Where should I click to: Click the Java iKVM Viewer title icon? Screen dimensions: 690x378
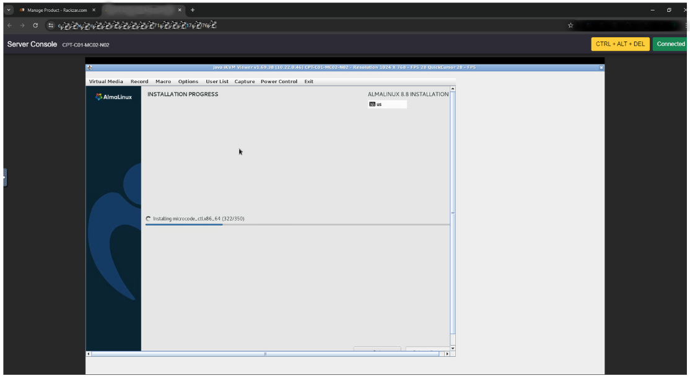(x=90, y=68)
